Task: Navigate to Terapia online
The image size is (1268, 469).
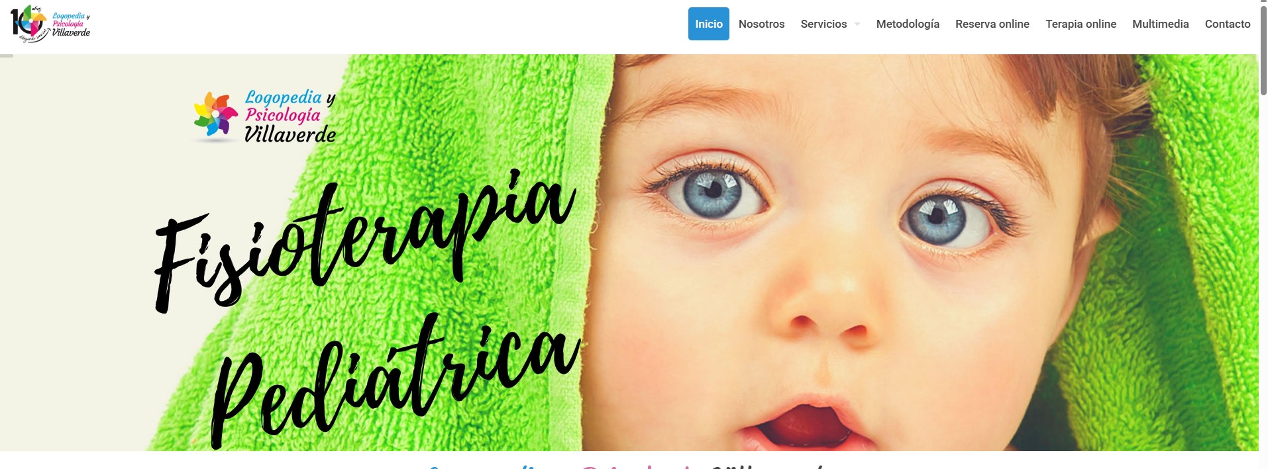Action: point(1081,24)
